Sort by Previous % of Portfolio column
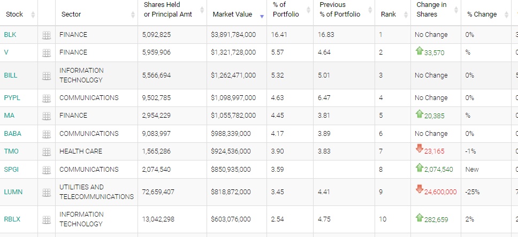The width and height of the screenshot is (518, 237). point(340,10)
